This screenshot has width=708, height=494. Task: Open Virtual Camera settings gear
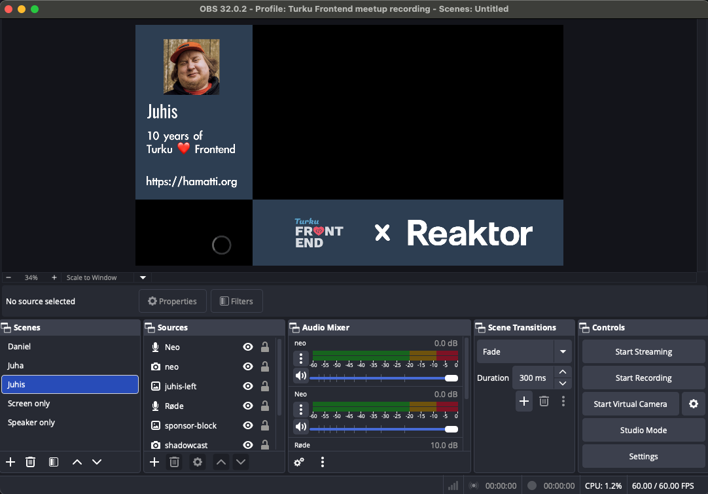694,404
